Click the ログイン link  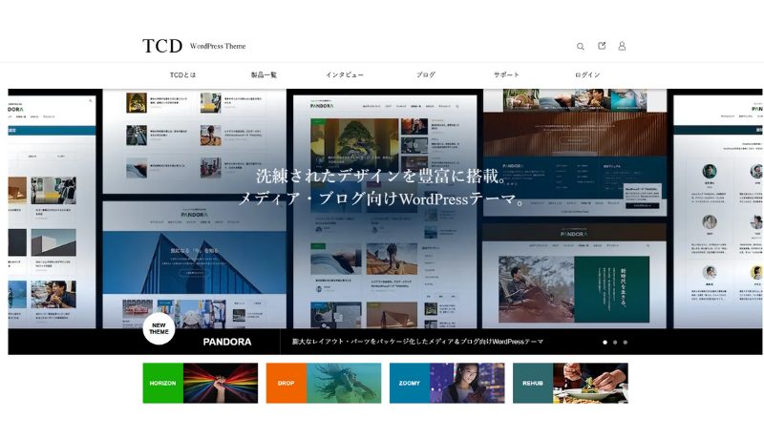tap(587, 74)
